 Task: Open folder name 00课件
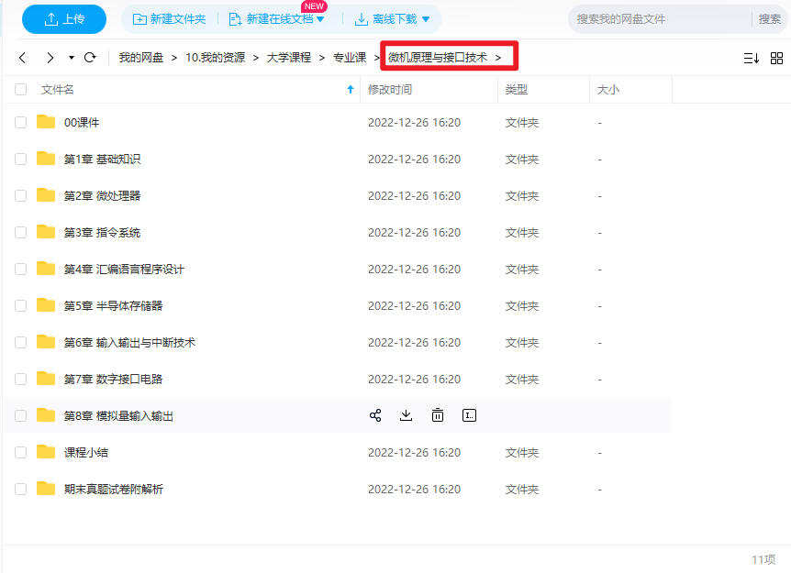point(82,123)
